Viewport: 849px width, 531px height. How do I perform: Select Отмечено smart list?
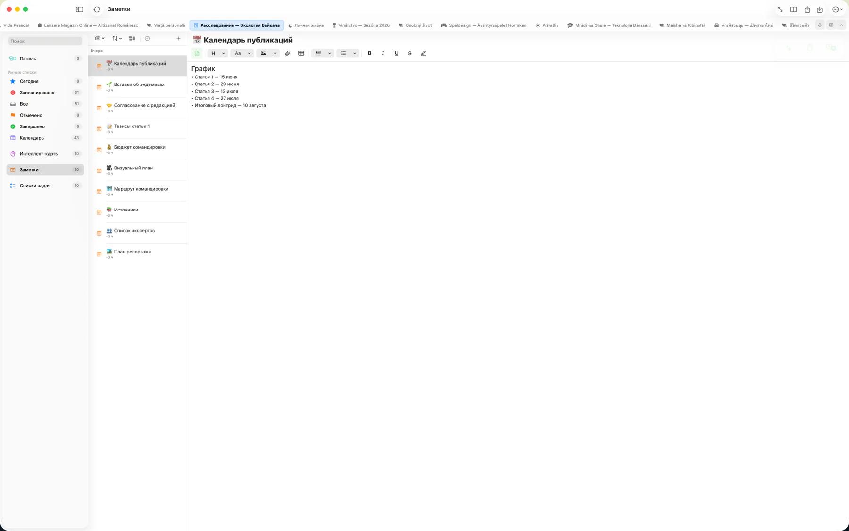(x=45, y=115)
